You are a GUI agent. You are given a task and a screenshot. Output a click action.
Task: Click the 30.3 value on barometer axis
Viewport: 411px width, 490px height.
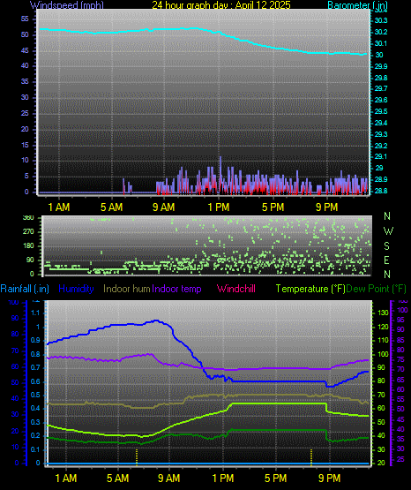pyautogui.click(x=381, y=20)
